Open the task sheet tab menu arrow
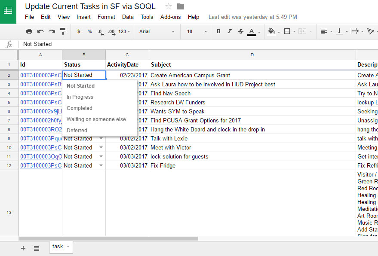The width and height of the screenshot is (378, 256). [x=68, y=247]
